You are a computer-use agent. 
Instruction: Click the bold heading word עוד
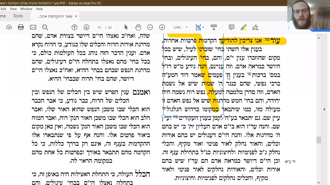coord(275,41)
